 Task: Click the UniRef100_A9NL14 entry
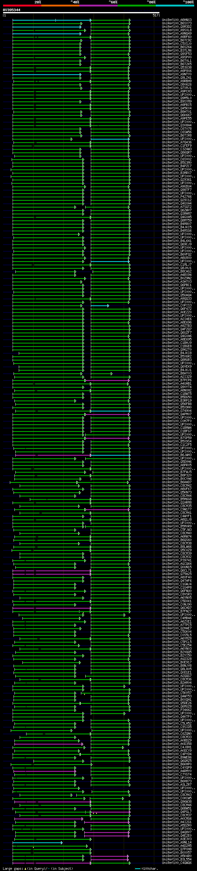(x=177, y=843)
